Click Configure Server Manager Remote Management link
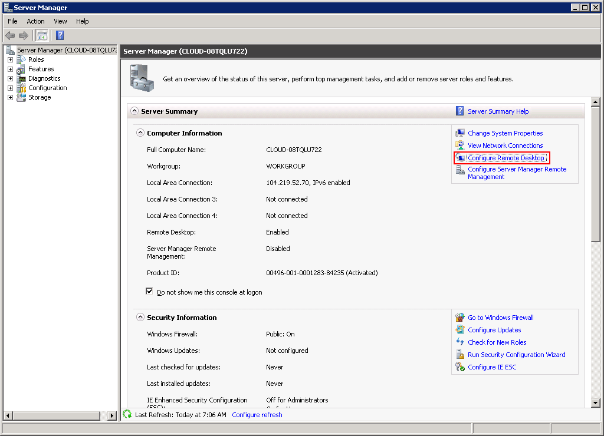 517,173
